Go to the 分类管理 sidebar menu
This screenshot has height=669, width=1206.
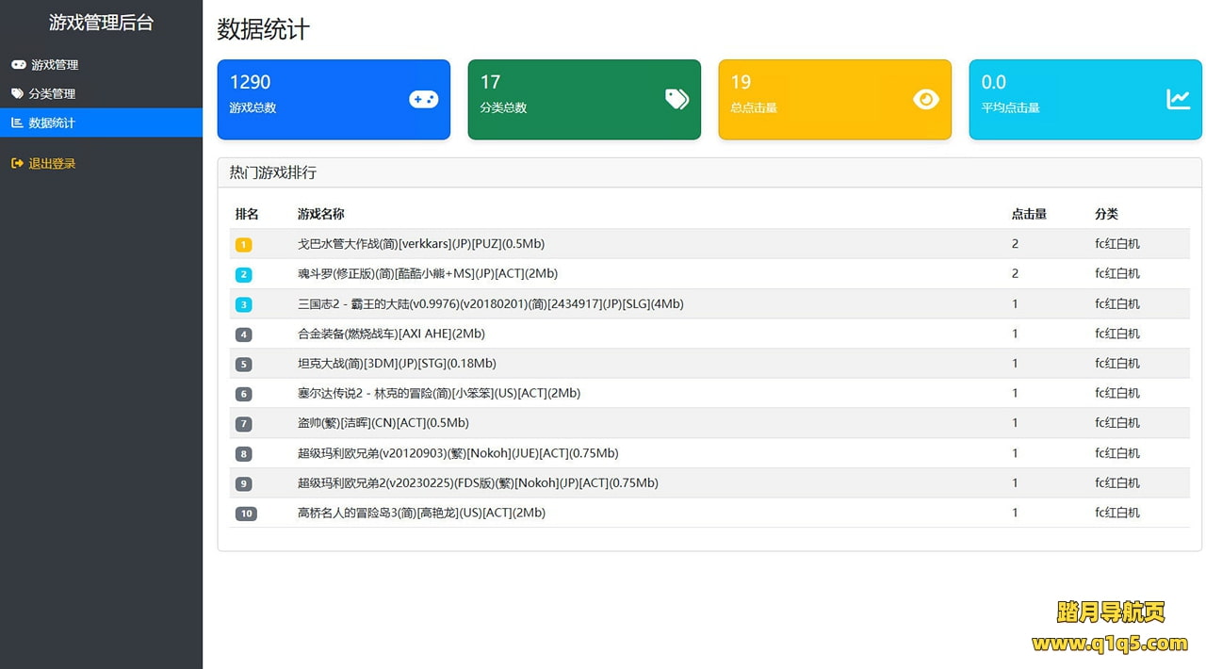tap(52, 94)
